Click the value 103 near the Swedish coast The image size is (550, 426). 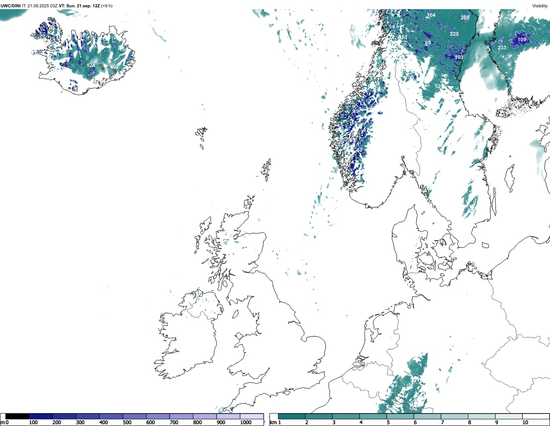click(459, 57)
